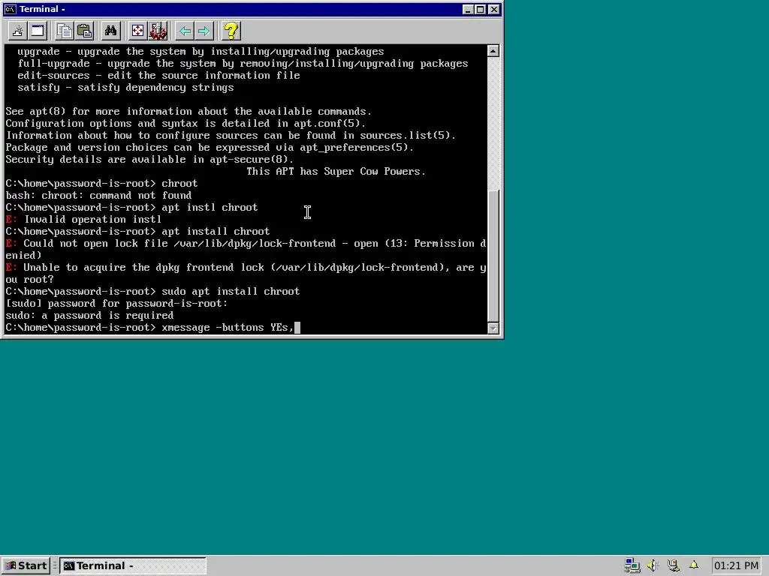Open a new tab with the sparkle icon

click(x=18, y=31)
